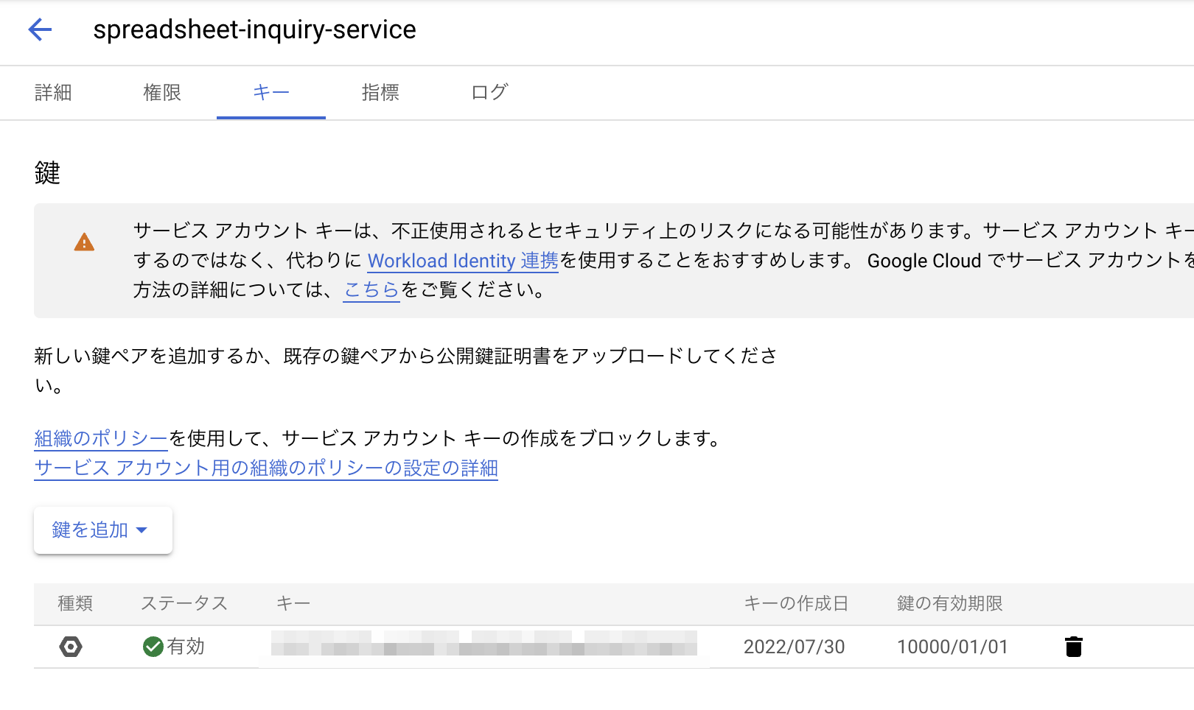Click the green 有効 status checkmark
Viewport: 1194px width, 710px height.
[x=153, y=647]
